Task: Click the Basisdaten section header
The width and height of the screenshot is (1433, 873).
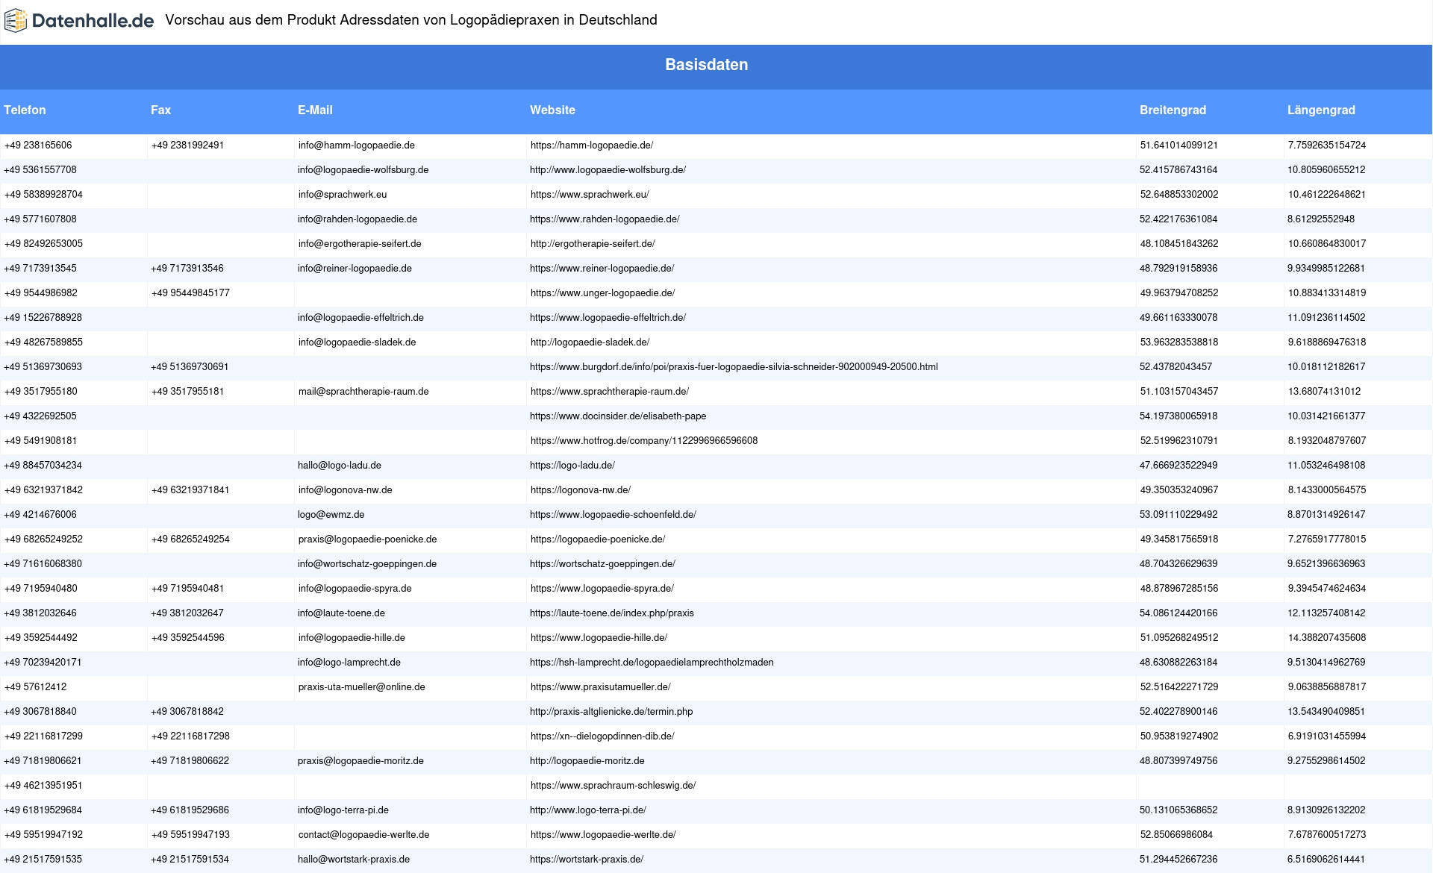Action: tap(707, 65)
